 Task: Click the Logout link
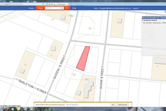tap(135, 8)
